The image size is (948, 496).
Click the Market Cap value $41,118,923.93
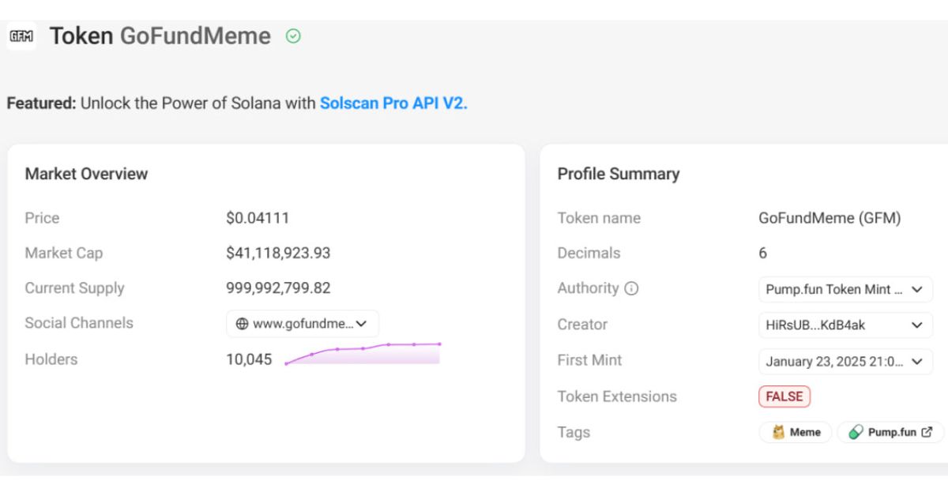278,254
